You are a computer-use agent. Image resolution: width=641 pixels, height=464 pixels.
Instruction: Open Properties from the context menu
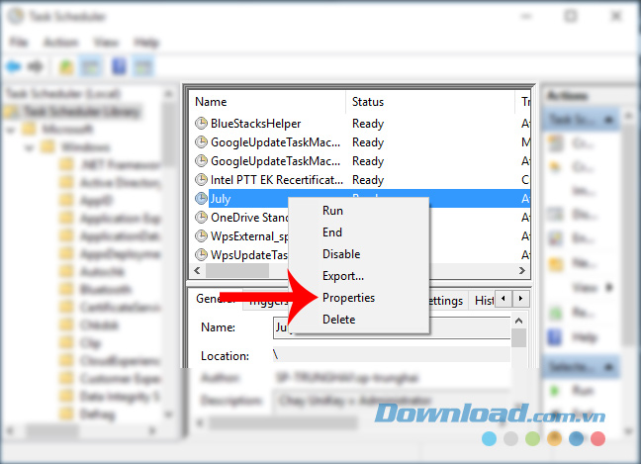[348, 298]
